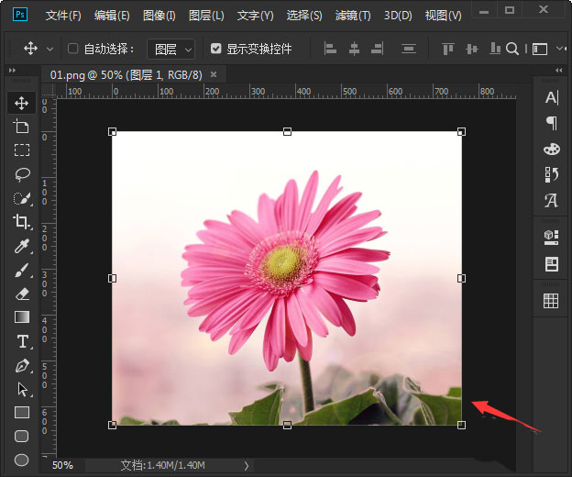
Task: Open the grid table panel icon
Action: pos(551,301)
